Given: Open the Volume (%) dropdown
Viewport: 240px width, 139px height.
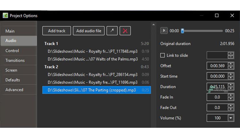Looking at the screenshot, I should point(231,118).
